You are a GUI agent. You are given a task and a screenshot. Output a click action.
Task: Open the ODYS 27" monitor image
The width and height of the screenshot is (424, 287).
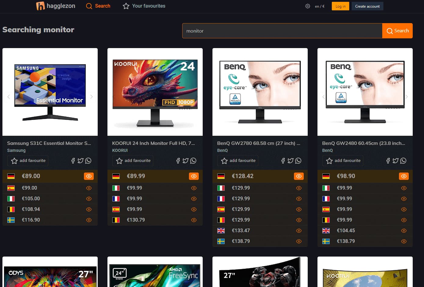pos(50,272)
